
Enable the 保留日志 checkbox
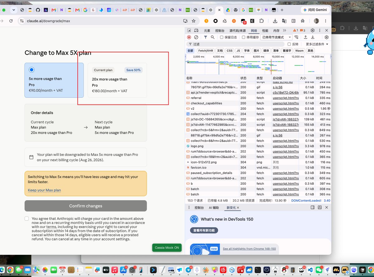coord(222,37)
